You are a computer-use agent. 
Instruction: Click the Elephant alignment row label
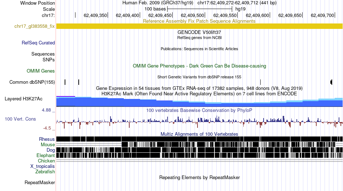click(x=45, y=155)
